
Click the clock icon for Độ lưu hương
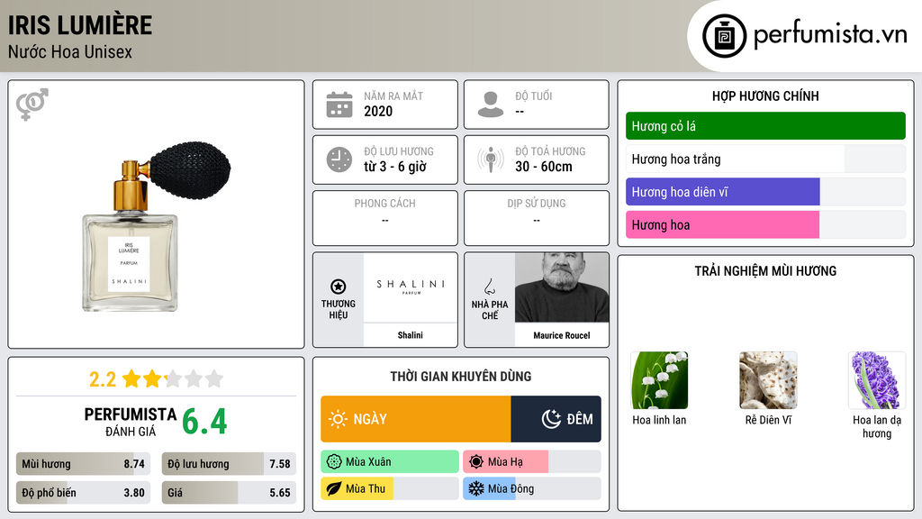click(x=339, y=159)
